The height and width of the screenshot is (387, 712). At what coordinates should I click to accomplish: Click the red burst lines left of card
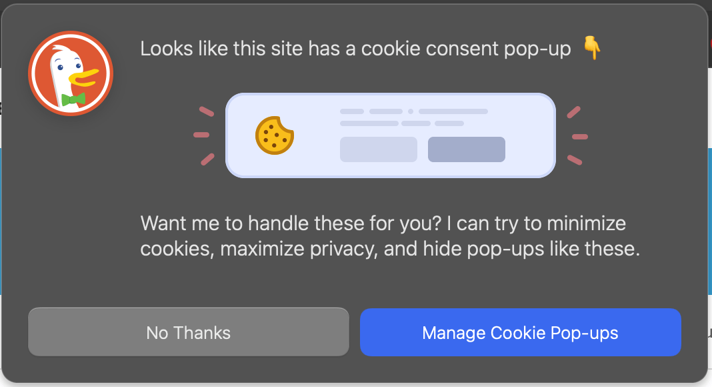coord(203,135)
